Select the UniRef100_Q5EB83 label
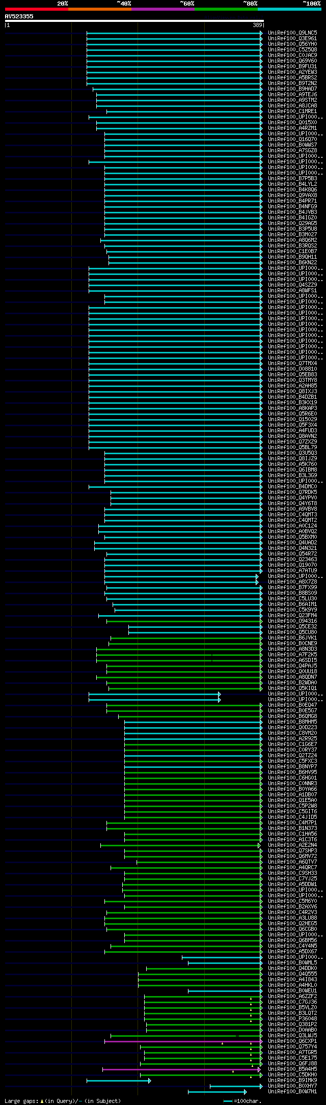The image size is (326, 1105). pyautogui.click(x=292, y=375)
